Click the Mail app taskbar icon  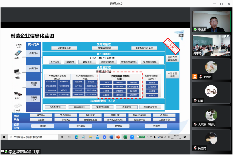(97, 137)
